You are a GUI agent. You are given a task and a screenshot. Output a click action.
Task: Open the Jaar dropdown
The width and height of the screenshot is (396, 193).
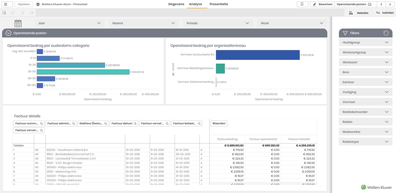(x=70, y=23)
